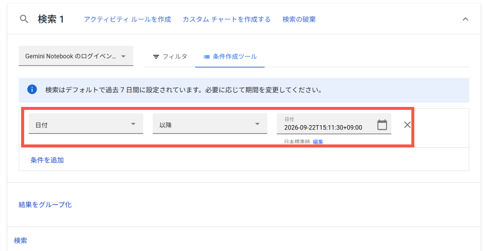483x251 pixels.
Task: Click 編集 next to 日本標準時
Action: point(318,142)
